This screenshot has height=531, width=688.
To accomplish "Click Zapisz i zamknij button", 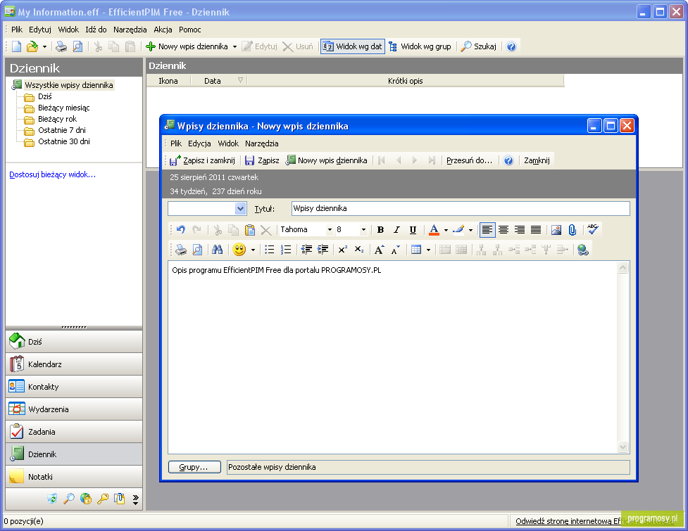I will (203, 160).
